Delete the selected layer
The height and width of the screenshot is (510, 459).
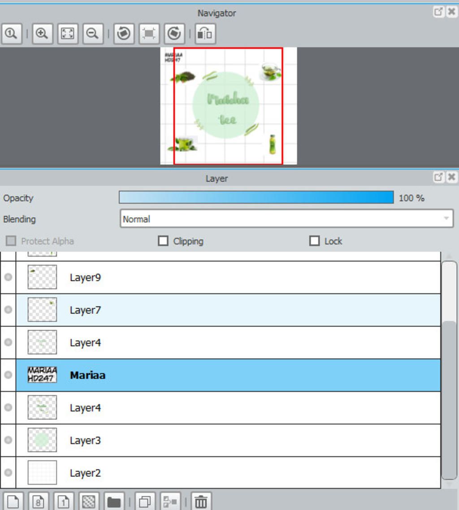click(201, 501)
